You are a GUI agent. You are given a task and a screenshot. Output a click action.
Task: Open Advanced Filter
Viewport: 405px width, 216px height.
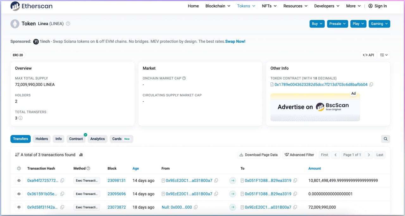(x=299, y=155)
